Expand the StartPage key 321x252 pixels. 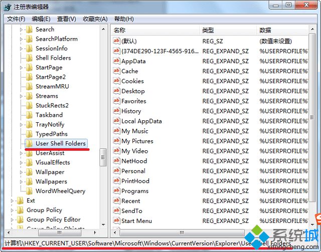[x=21, y=68]
